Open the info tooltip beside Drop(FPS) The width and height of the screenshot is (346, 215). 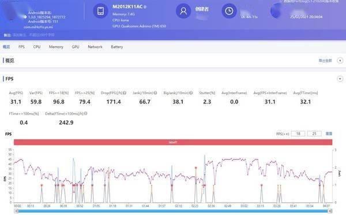(x=125, y=93)
